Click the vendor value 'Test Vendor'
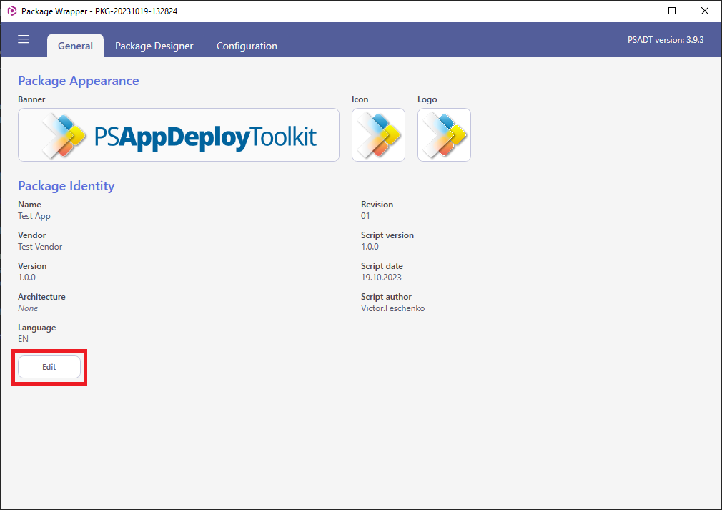Screen dimensions: 722x510 40,247
